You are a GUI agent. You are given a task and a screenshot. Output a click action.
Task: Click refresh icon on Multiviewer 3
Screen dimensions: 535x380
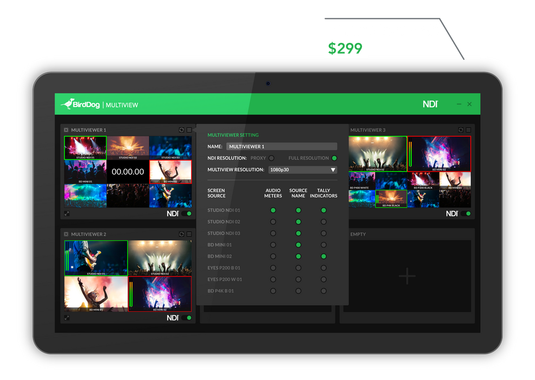[x=461, y=130]
